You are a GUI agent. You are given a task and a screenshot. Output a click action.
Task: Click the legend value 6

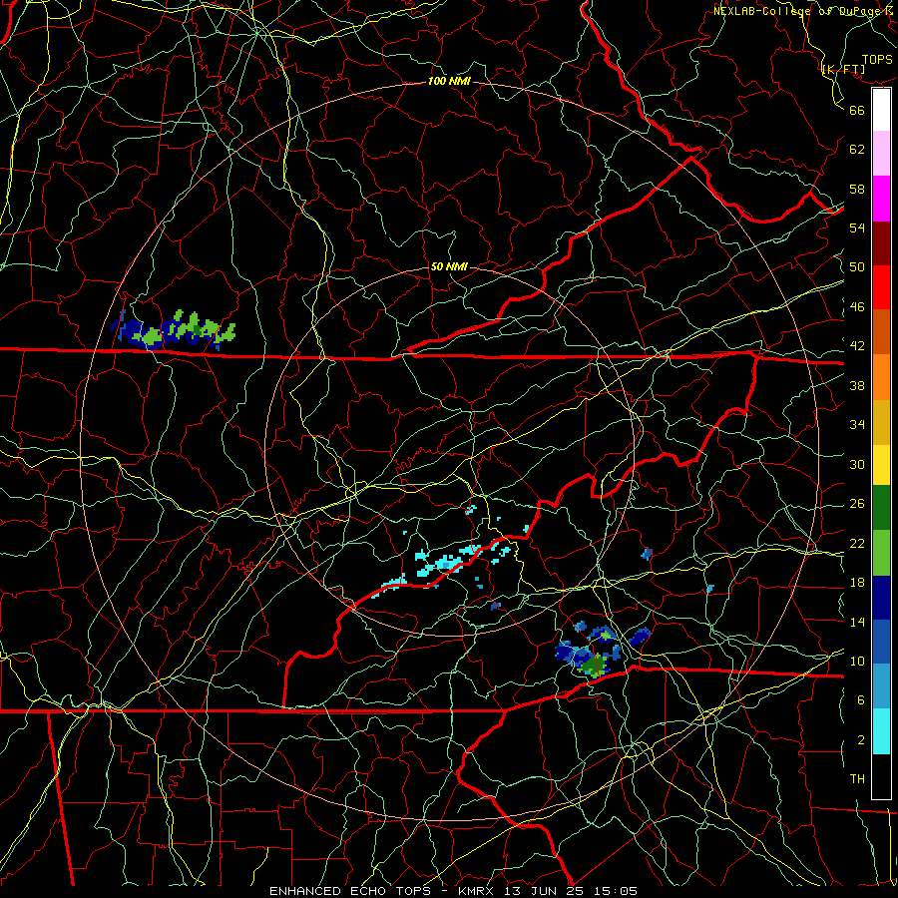[x=861, y=700]
